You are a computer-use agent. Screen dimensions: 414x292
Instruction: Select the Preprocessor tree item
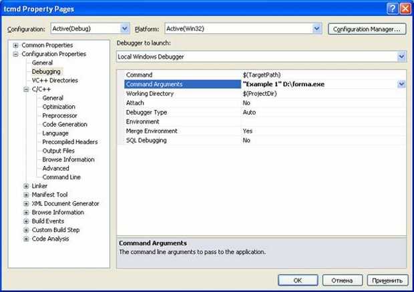point(59,115)
